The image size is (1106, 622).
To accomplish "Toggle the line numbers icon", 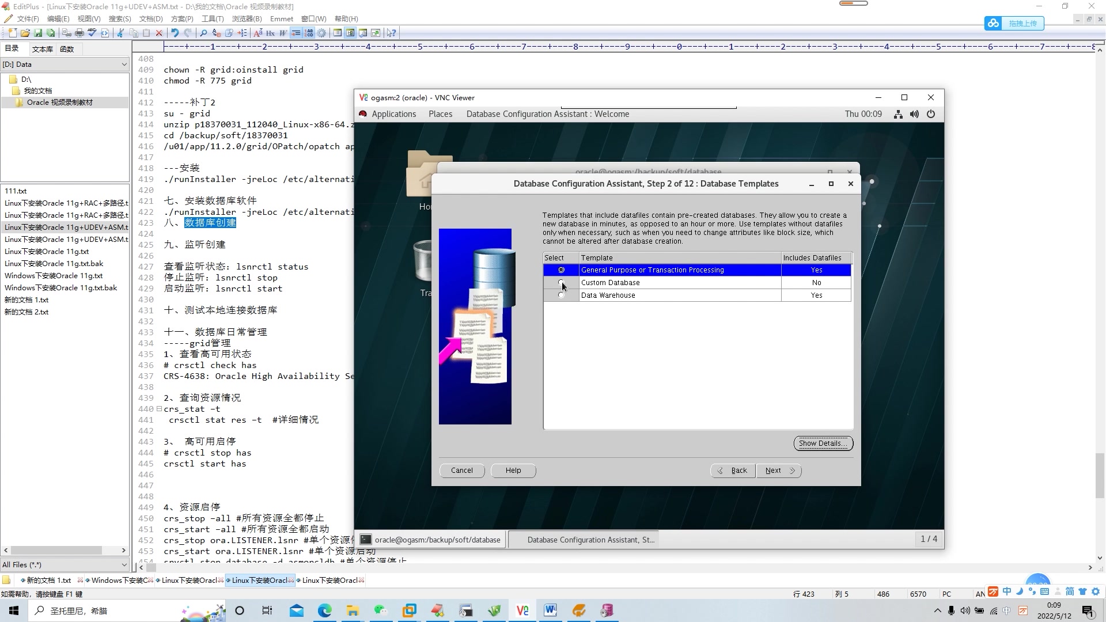I will pos(309,33).
